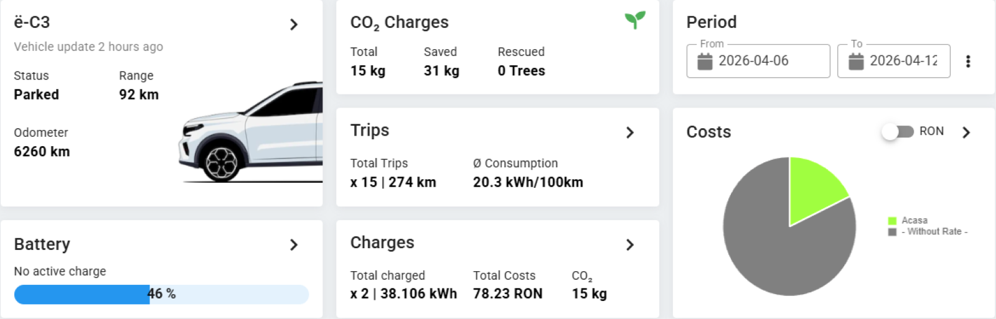
Task: Open Battery details with arrow
Action: (x=294, y=245)
